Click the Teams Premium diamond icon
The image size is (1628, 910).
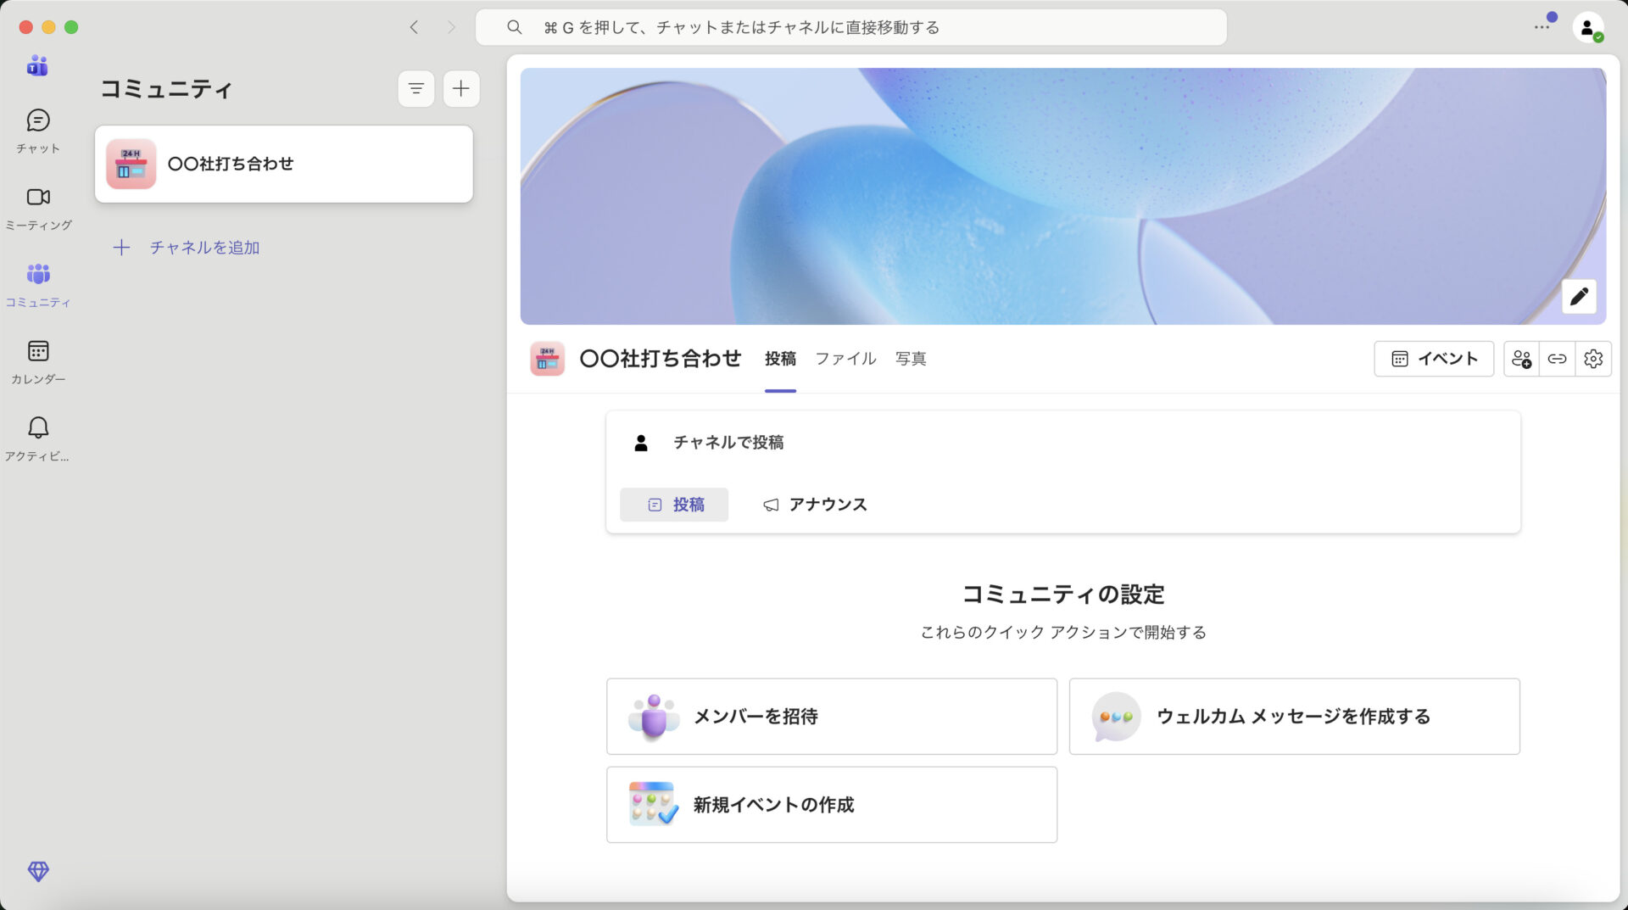click(37, 871)
